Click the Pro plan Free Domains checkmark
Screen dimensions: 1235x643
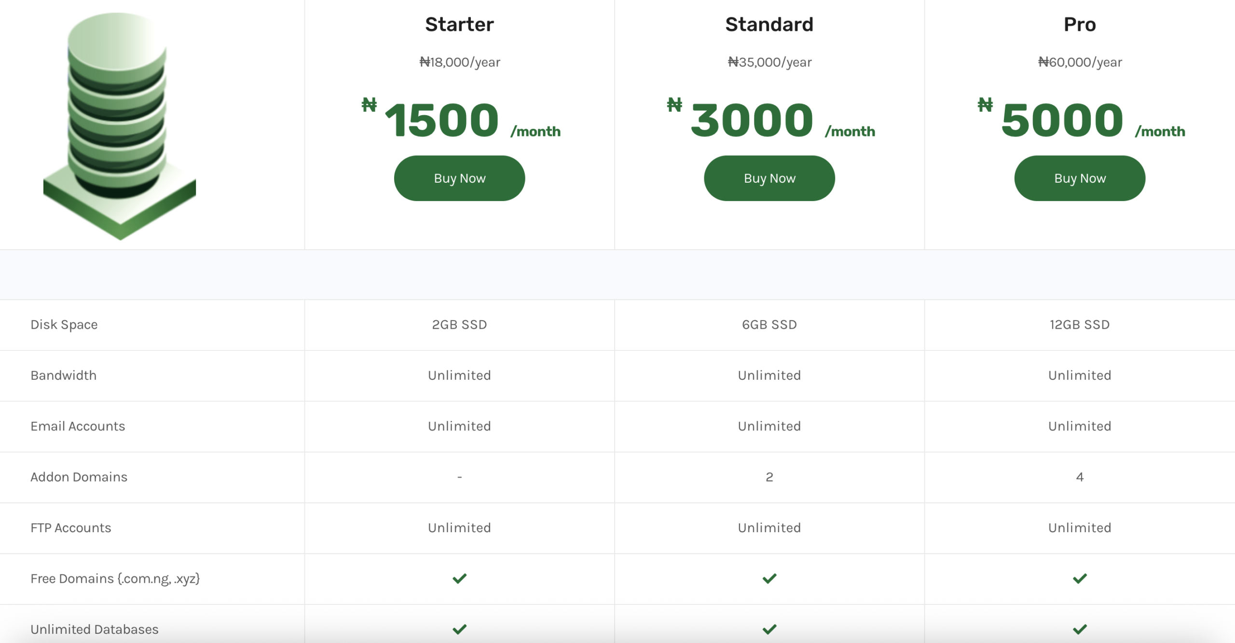click(1079, 578)
